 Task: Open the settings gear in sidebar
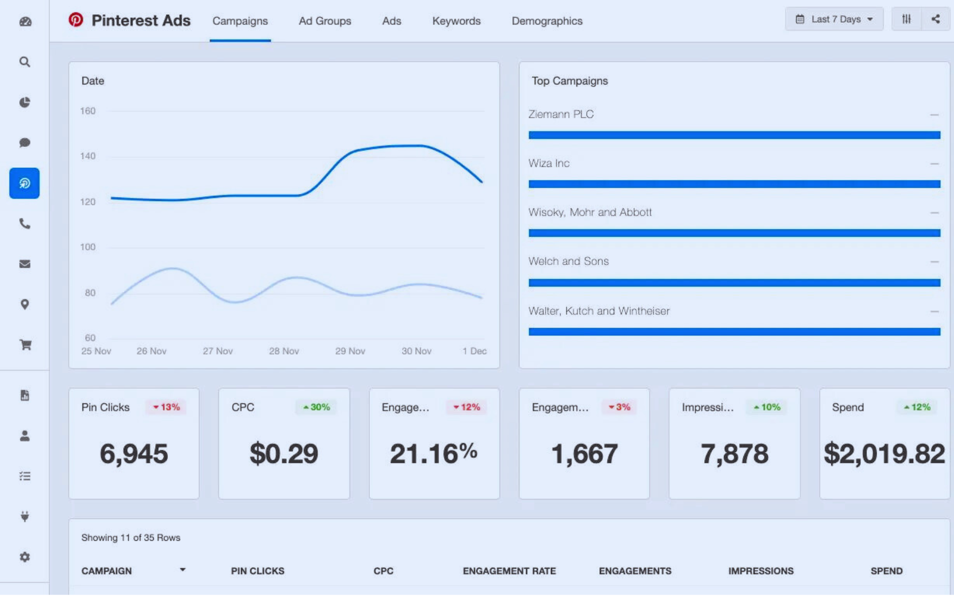click(x=25, y=557)
